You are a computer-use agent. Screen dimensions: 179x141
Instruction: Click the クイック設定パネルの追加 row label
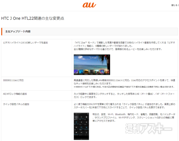coord(16,104)
